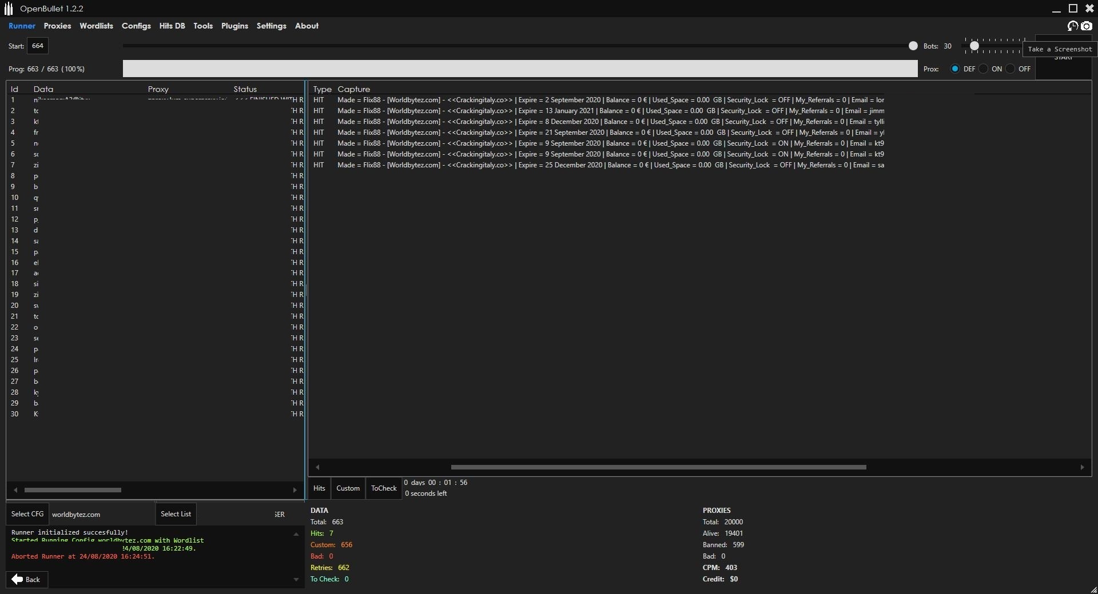Open the About menu
The image size is (1098, 594).
(x=307, y=26)
